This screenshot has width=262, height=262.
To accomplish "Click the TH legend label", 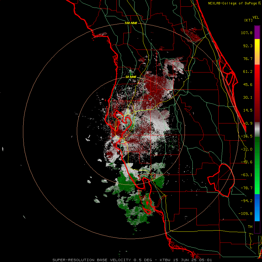I will point(250,227).
